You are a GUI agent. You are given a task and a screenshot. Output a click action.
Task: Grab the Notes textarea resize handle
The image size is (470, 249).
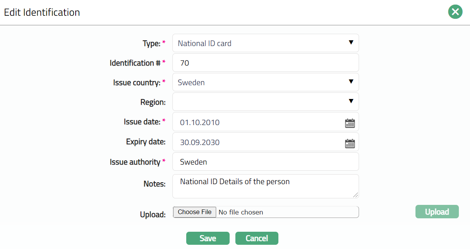(356, 195)
